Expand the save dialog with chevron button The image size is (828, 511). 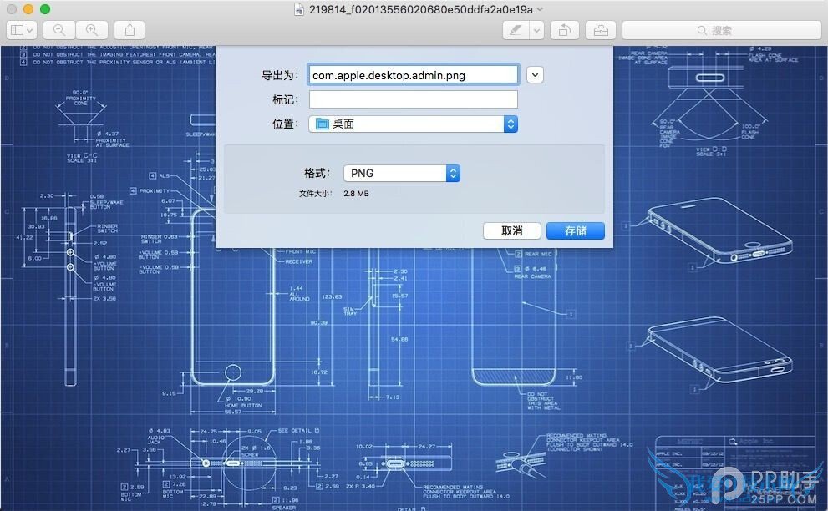tap(535, 75)
